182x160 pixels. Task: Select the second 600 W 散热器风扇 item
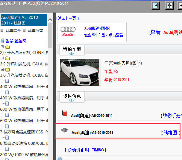[24, 121]
